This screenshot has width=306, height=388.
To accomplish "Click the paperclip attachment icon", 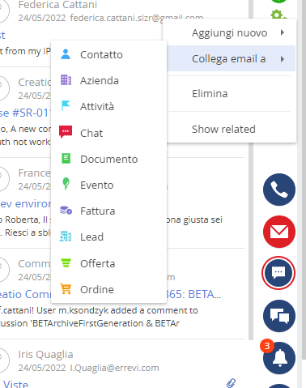I will (x=232, y=382).
